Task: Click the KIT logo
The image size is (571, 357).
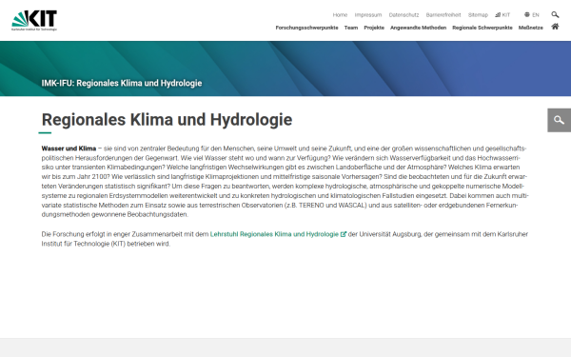Action: pyautogui.click(x=34, y=20)
